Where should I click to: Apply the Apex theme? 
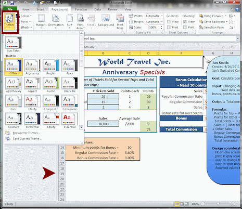click(70, 67)
